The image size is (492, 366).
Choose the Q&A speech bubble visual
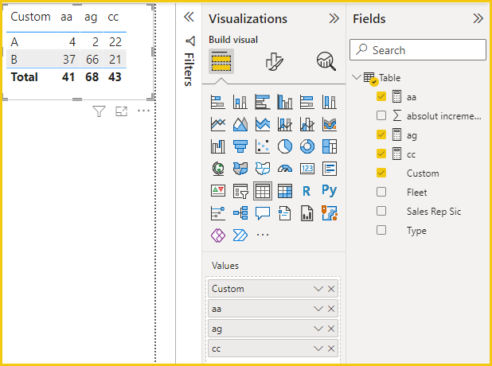pyautogui.click(x=263, y=213)
